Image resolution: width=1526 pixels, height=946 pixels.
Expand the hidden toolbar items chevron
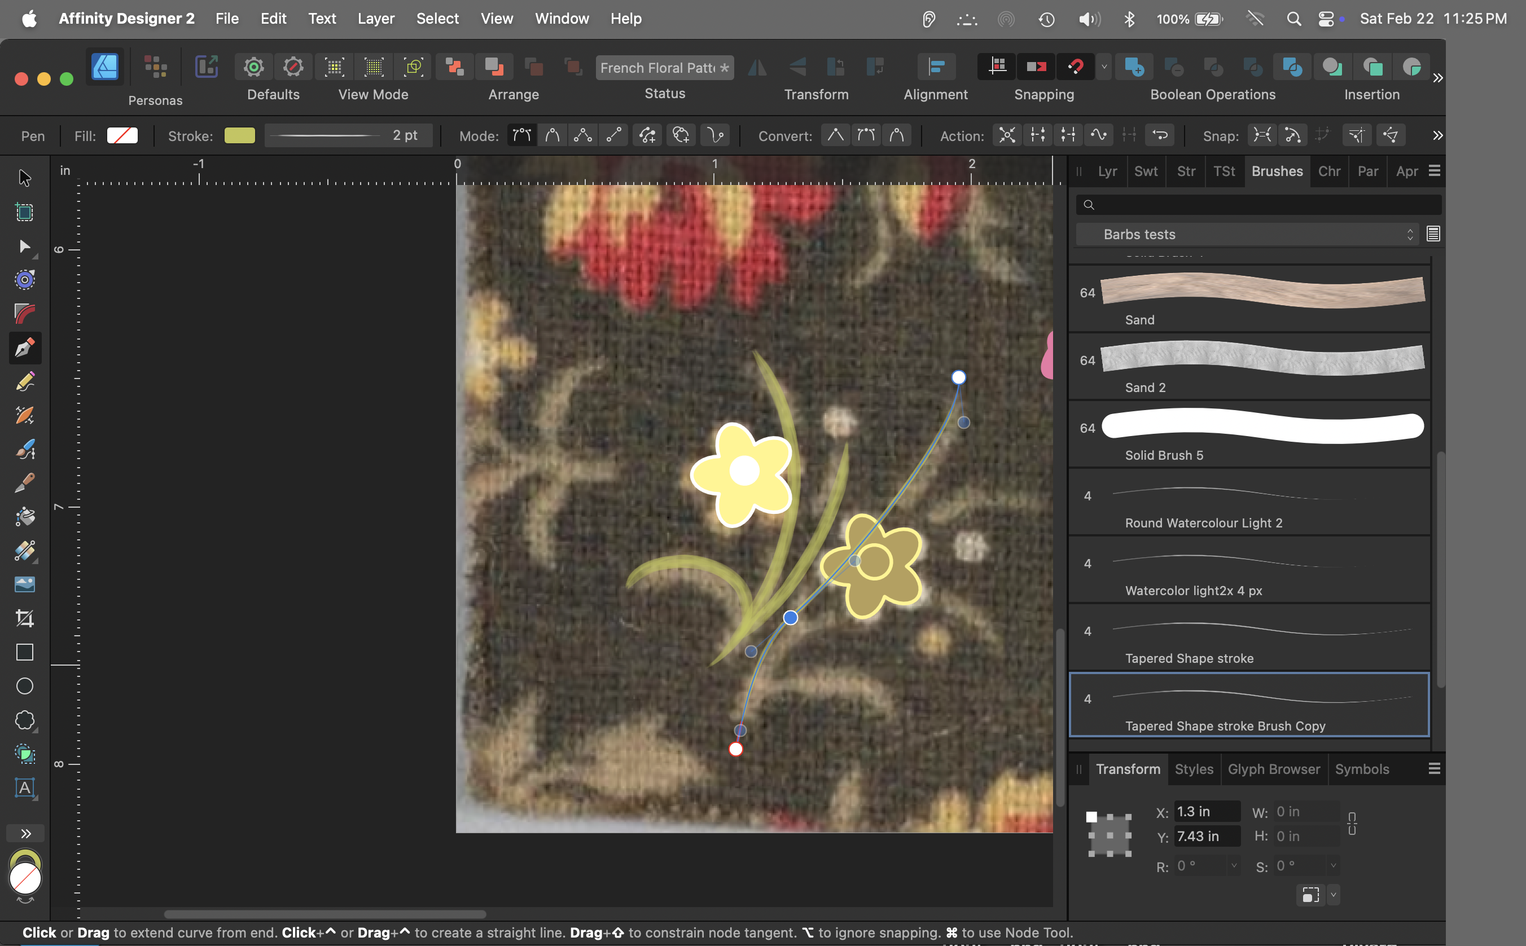click(1437, 78)
